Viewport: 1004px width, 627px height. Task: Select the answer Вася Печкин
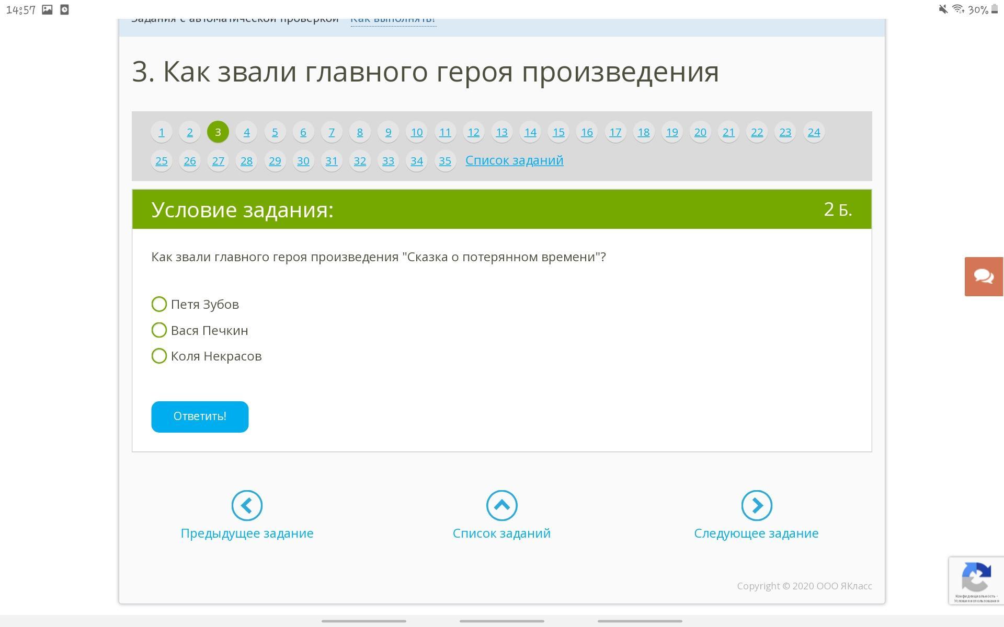coord(159,330)
